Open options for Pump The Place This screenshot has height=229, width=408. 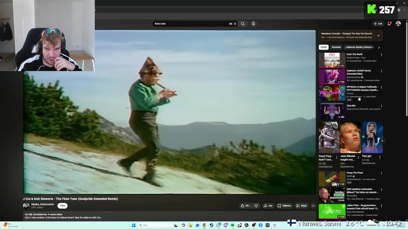click(x=381, y=173)
